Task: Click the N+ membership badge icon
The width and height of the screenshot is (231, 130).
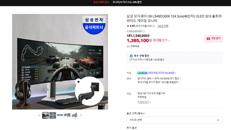Action: pyautogui.click(x=142, y=73)
